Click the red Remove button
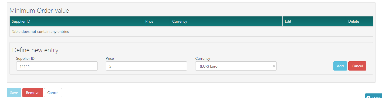This screenshot has height=98, width=382. [33, 93]
